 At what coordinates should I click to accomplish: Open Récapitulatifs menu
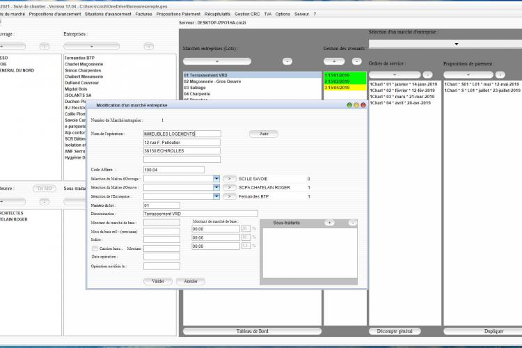217,14
